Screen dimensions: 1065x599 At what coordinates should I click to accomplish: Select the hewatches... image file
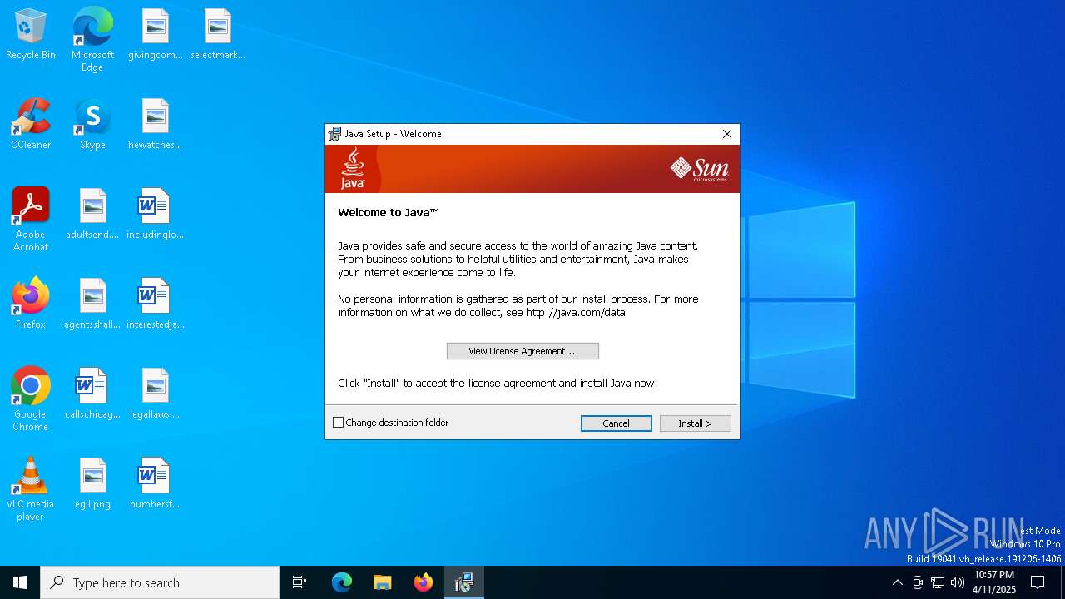[155, 125]
